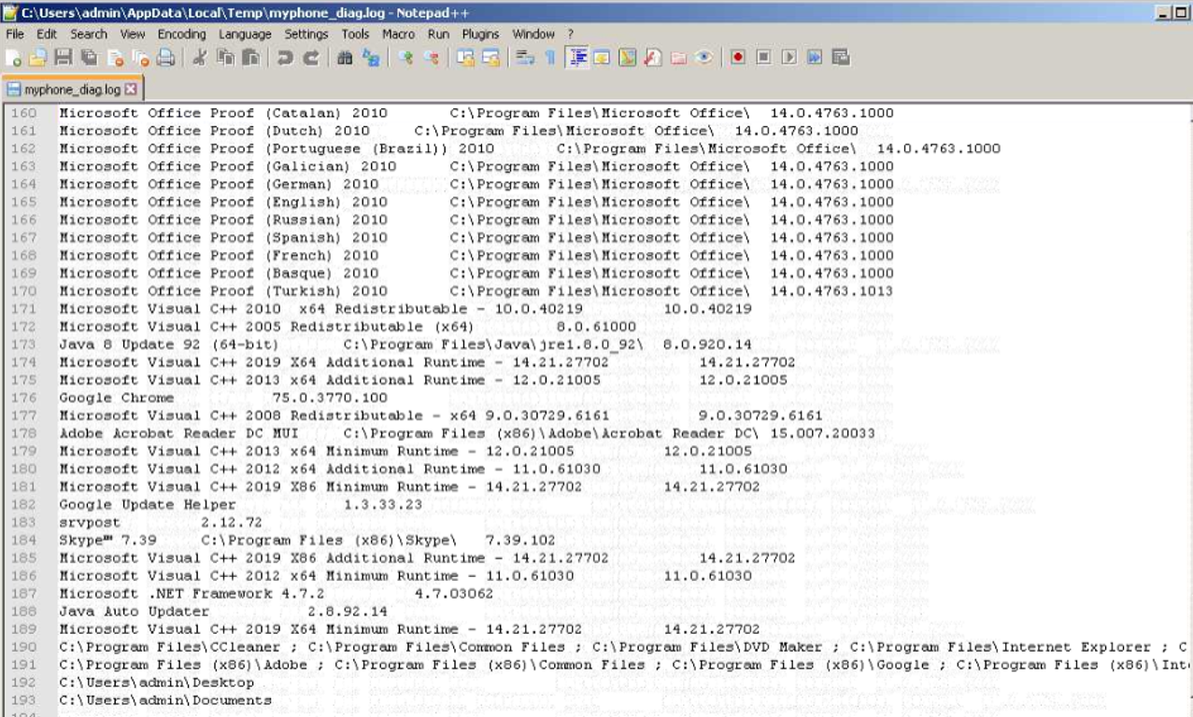Open the Plugins menu
1193x717 pixels.
480,34
